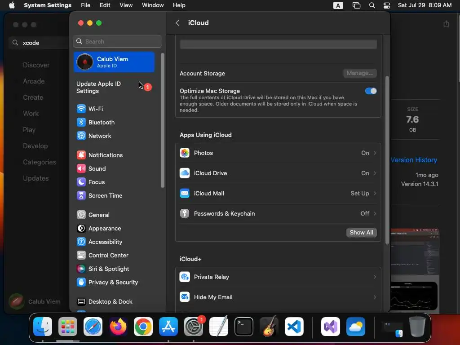Click the Photos app icon in iCloud list
The height and width of the screenshot is (345, 460).
[185, 153]
